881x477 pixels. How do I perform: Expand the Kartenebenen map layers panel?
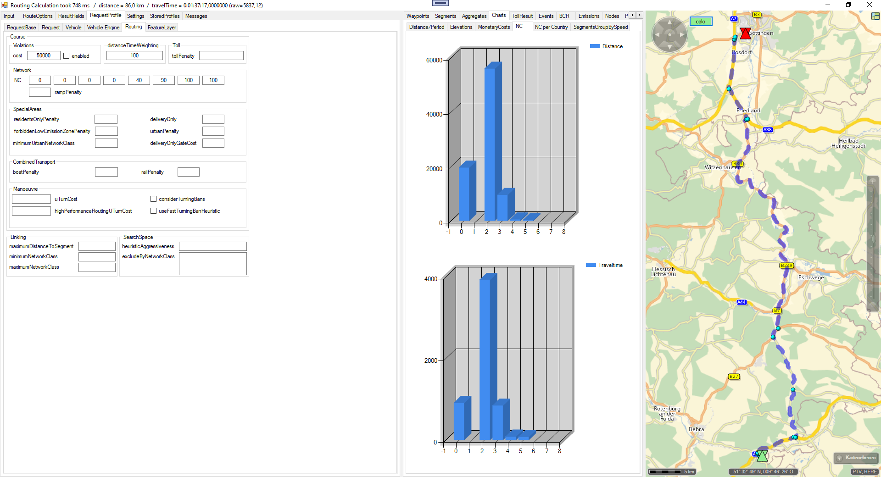tap(856, 458)
